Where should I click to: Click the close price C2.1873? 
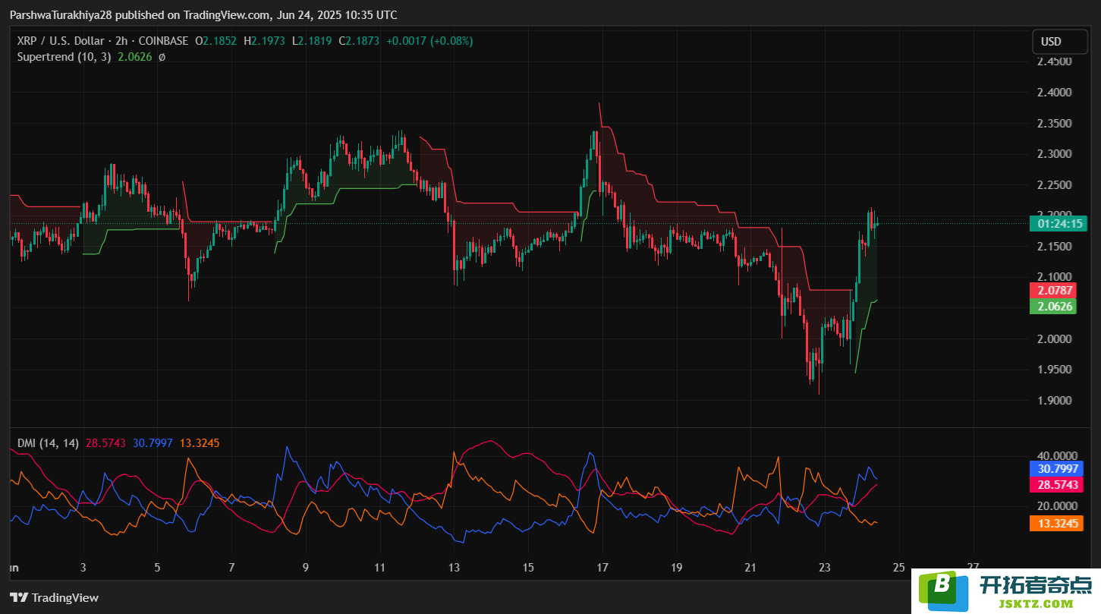pyautogui.click(x=358, y=41)
